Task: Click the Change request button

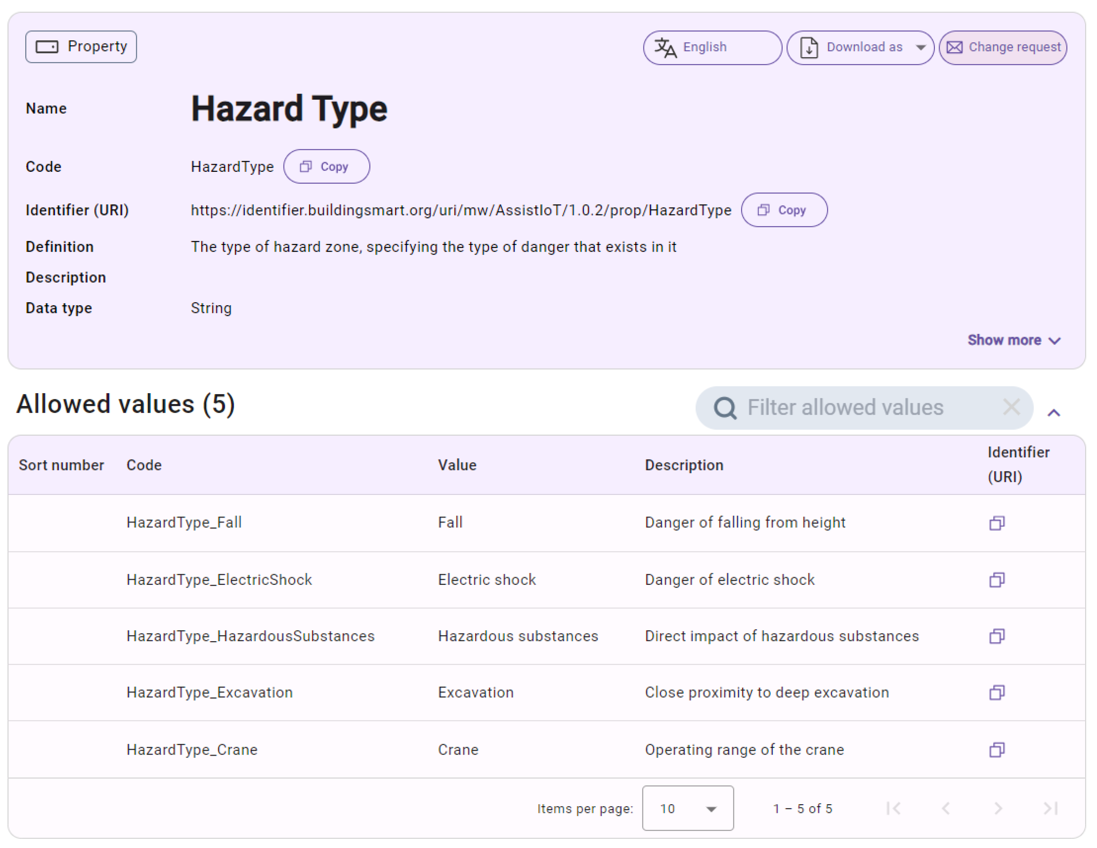Action: point(1003,48)
